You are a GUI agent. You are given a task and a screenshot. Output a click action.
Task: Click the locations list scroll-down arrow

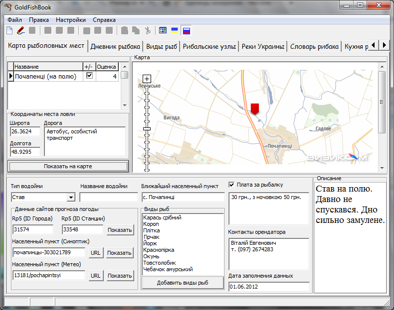[125, 105]
